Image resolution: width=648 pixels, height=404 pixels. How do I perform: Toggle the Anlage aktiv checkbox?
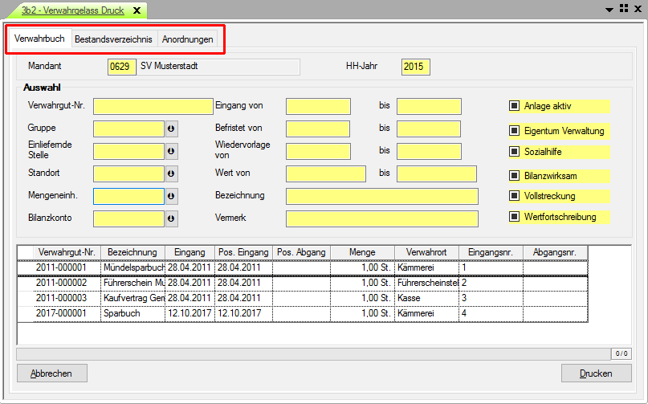514,106
